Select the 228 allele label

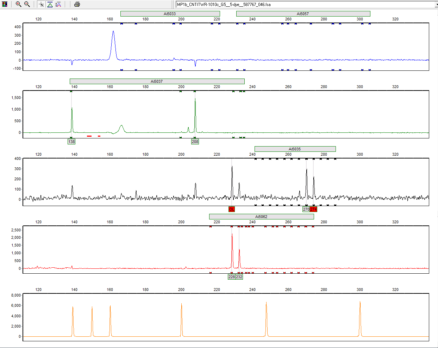pos(231,277)
